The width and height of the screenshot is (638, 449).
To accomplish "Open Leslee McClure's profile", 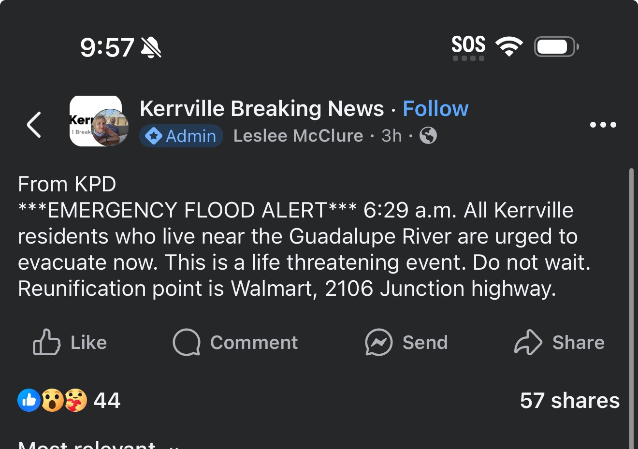I will click(298, 136).
